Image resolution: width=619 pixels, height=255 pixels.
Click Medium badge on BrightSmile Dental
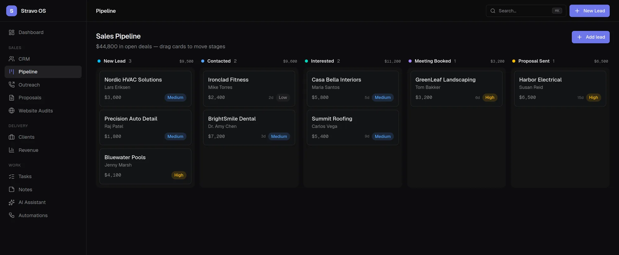point(279,136)
